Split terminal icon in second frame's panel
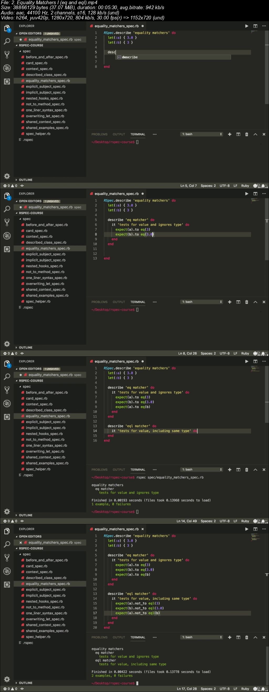The image size is (269, 692). point(238,302)
